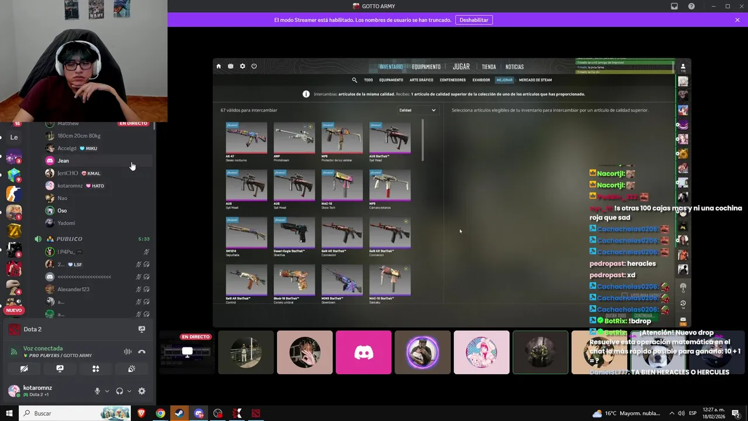This screenshot has height=421, width=748.
Task: Open the CS2 inventory search magnifier
Action: click(354, 80)
